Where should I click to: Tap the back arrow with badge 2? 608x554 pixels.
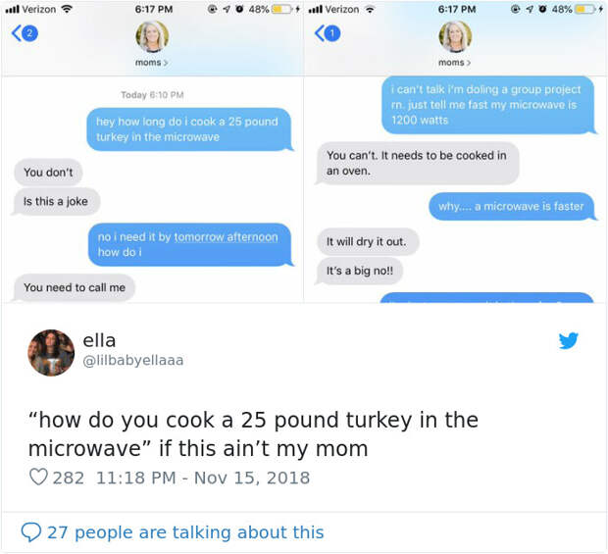25,33
